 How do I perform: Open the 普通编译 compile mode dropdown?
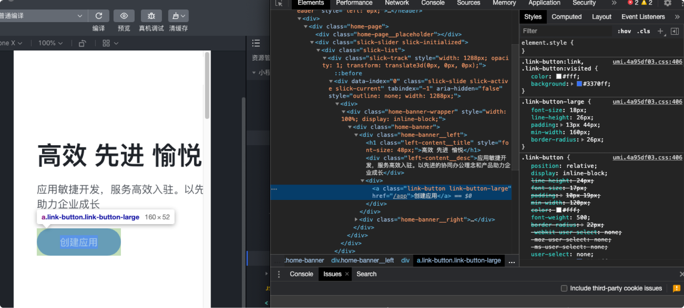(42, 16)
